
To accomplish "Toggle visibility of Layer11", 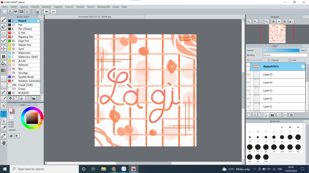I will point(248,107).
